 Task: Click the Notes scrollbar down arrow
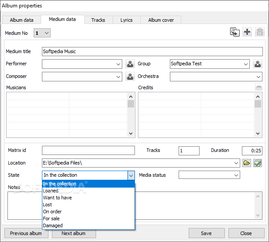click(x=258, y=215)
